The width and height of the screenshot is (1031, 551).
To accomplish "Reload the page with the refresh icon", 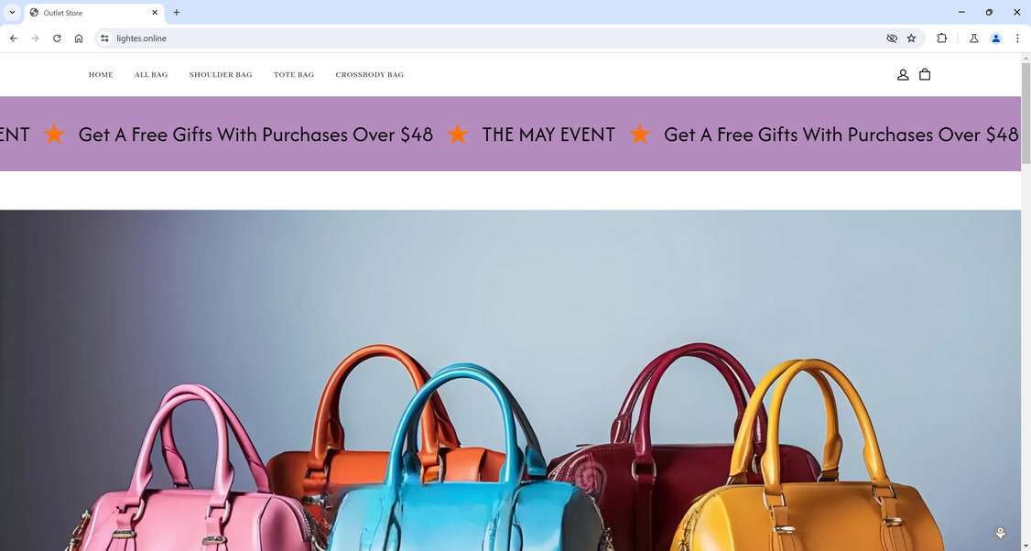I will 57,38.
